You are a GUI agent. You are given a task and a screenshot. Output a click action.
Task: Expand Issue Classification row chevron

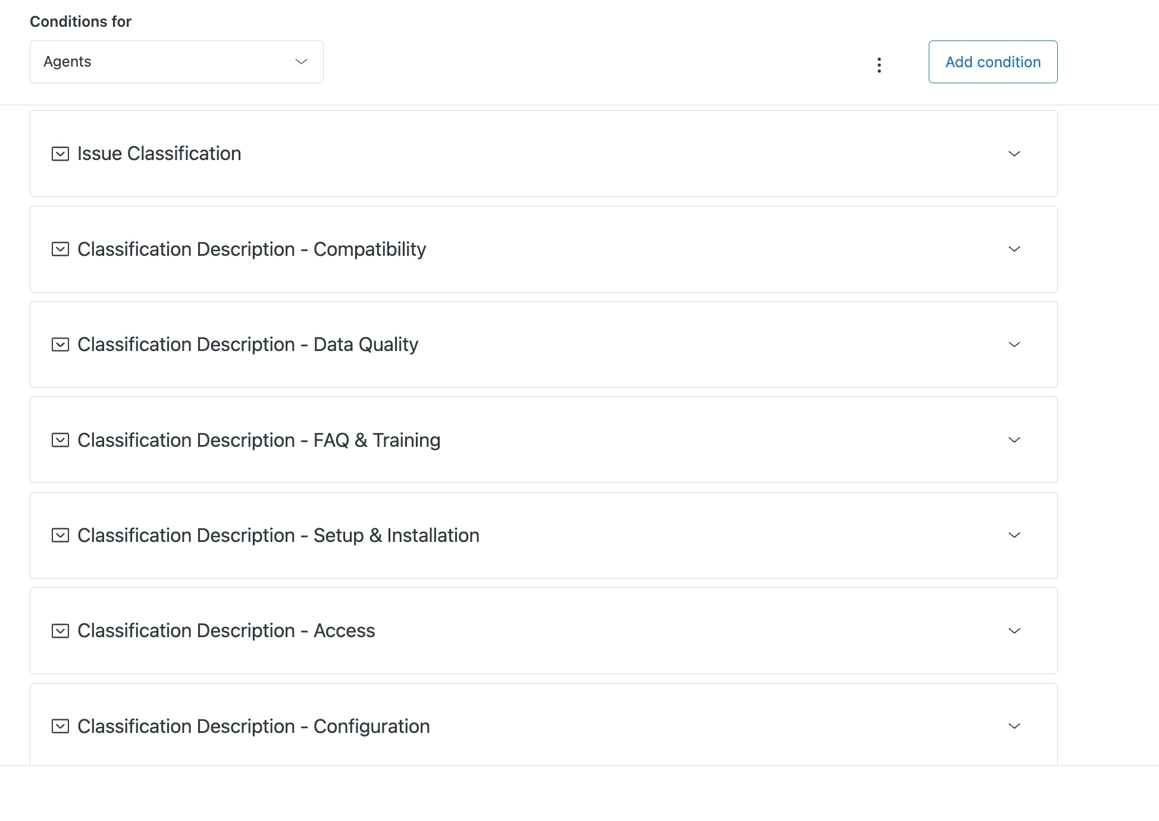(1014, 153)
